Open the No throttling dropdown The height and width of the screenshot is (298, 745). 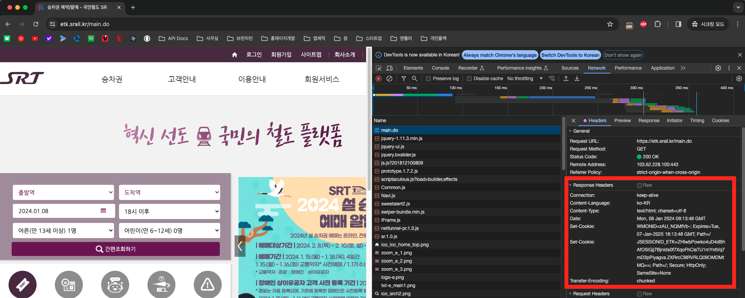click(x=525, y=79)
